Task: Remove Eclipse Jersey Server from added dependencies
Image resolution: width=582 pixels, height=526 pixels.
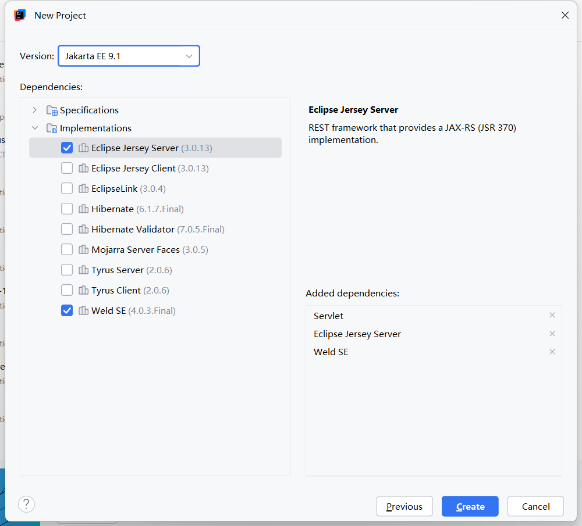Action: coord(552,334)
